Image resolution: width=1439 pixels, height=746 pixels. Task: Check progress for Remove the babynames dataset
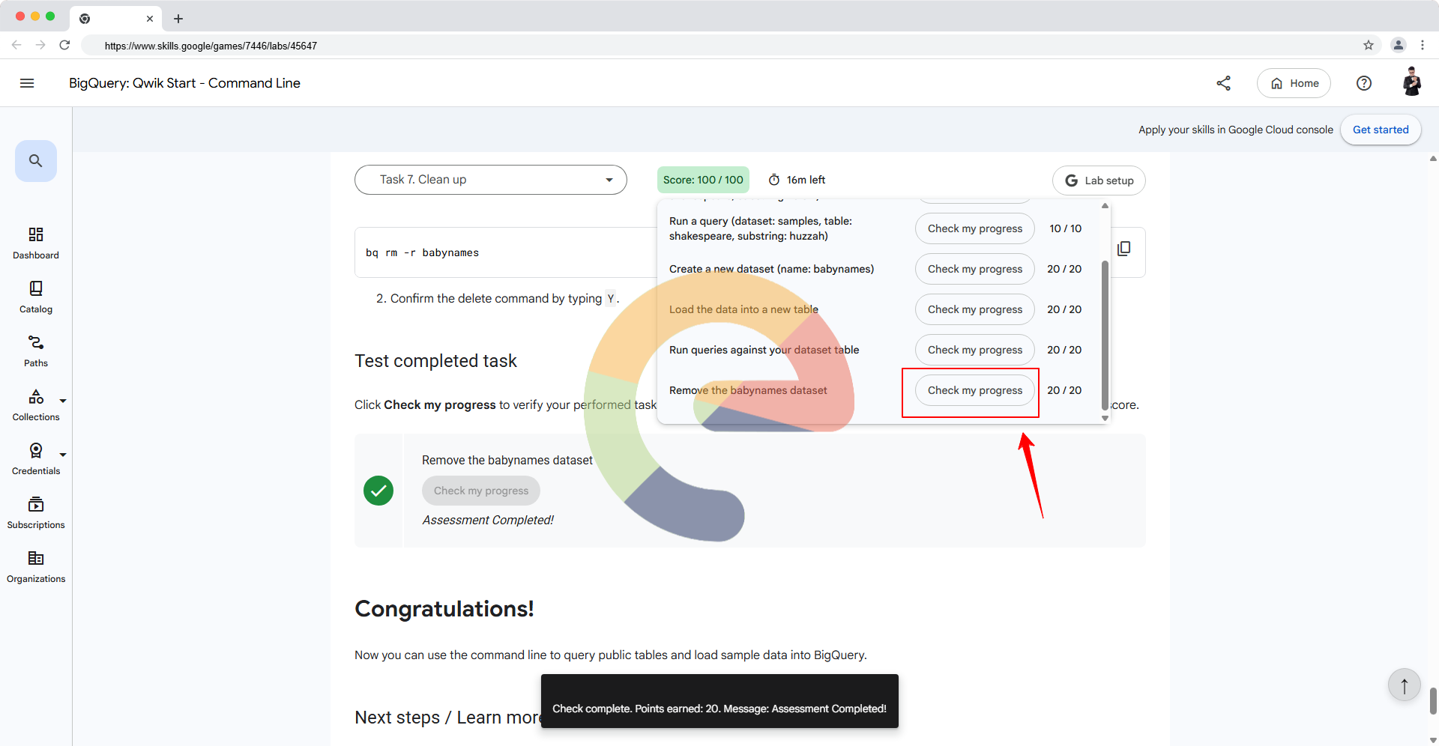point(974,390)
